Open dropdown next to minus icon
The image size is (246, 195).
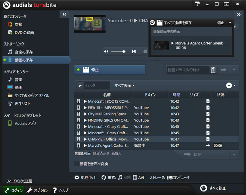click(234, 85)
